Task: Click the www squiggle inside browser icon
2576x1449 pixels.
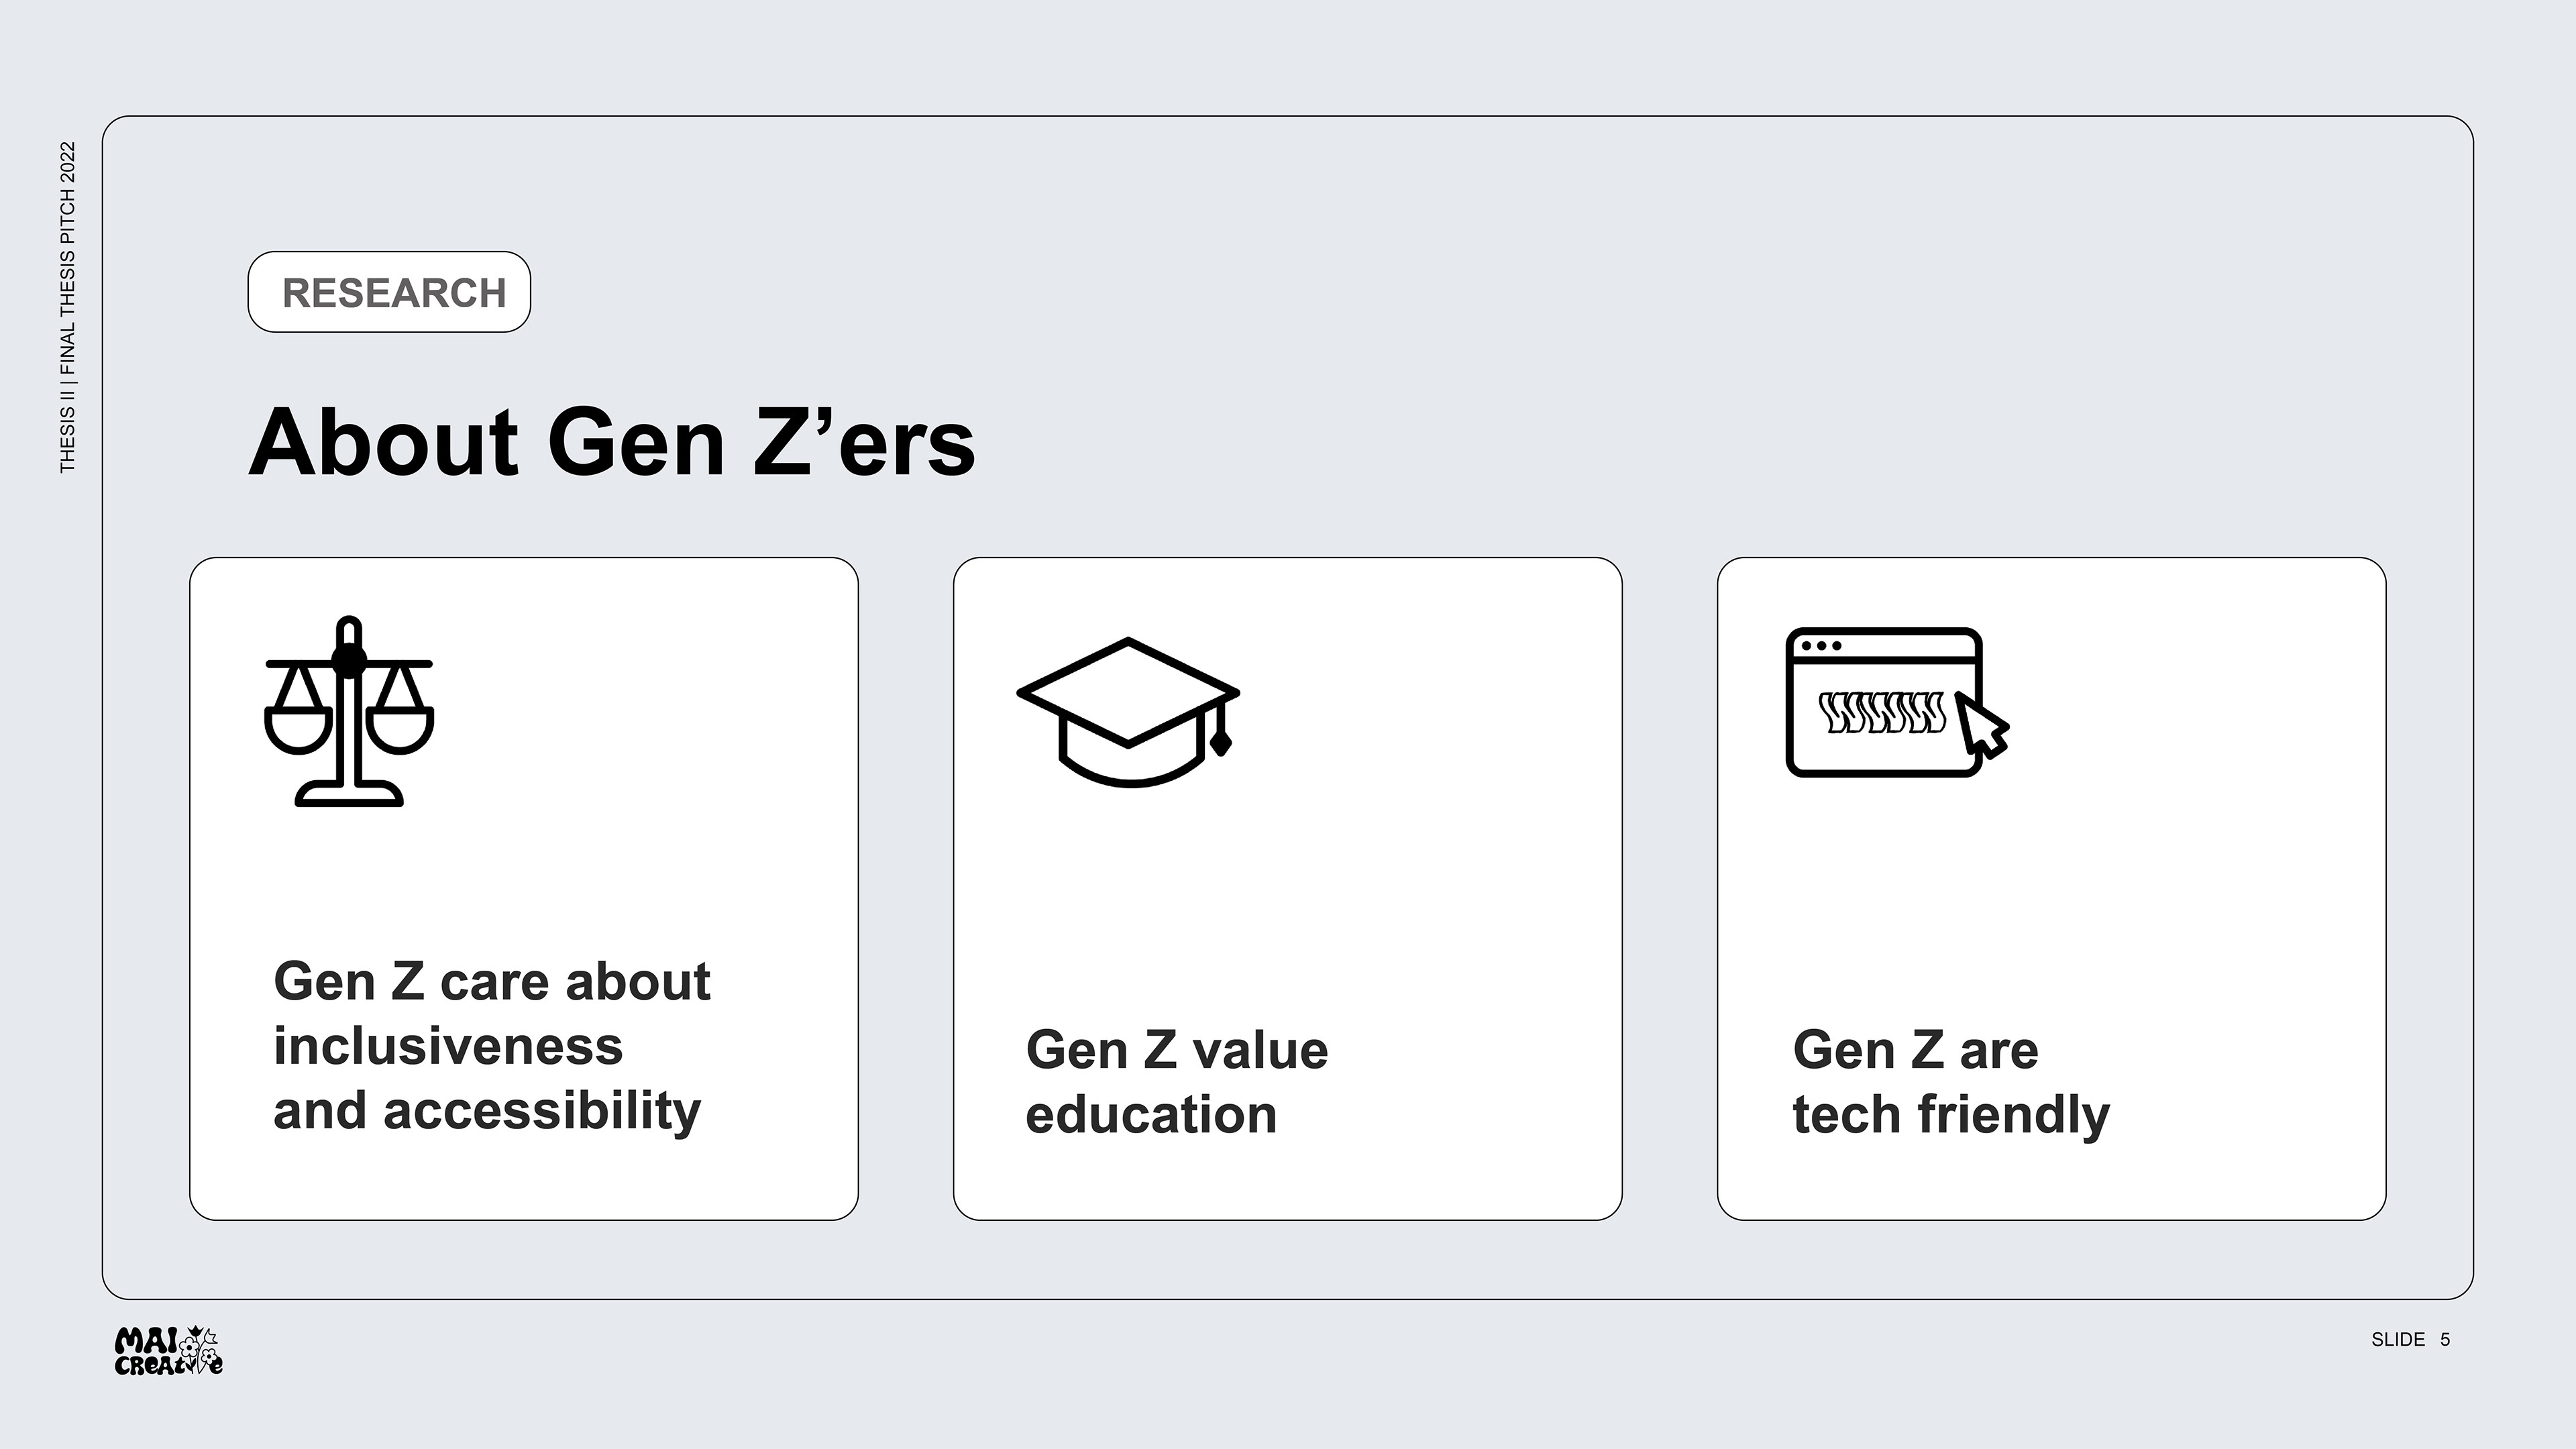Action: [x=1882, y=712]
